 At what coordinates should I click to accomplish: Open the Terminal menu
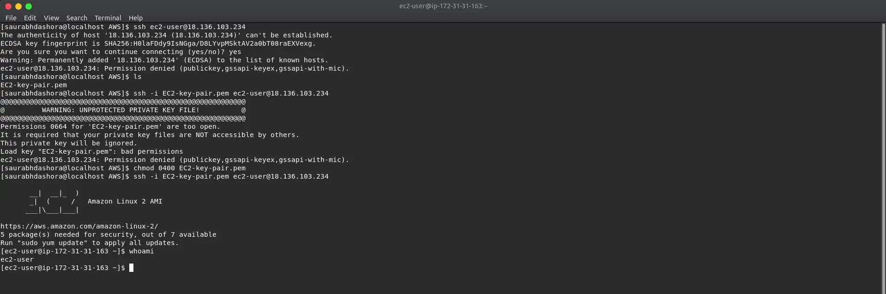[x=108, y=18]
